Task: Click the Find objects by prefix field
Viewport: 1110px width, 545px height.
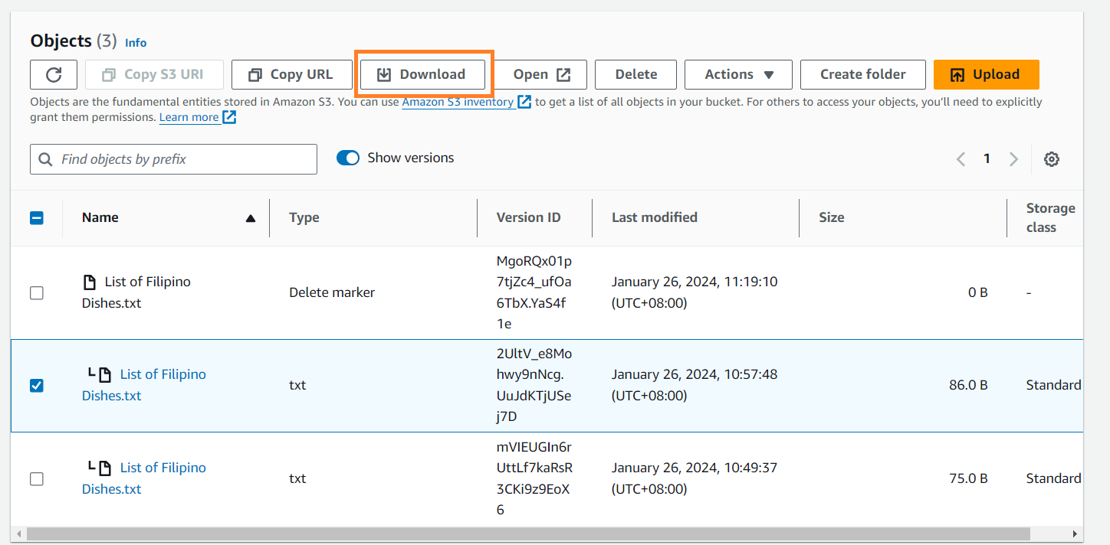Action: click(184, 159)
